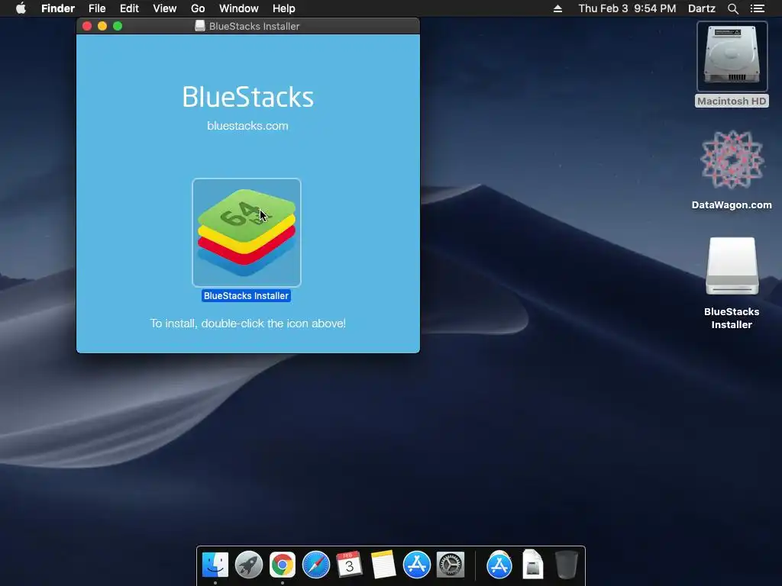This screenshot has width=782, height=586.
Task: Click the BlueStacks Installer desktop disk label
Action: (x=732, y=318)
